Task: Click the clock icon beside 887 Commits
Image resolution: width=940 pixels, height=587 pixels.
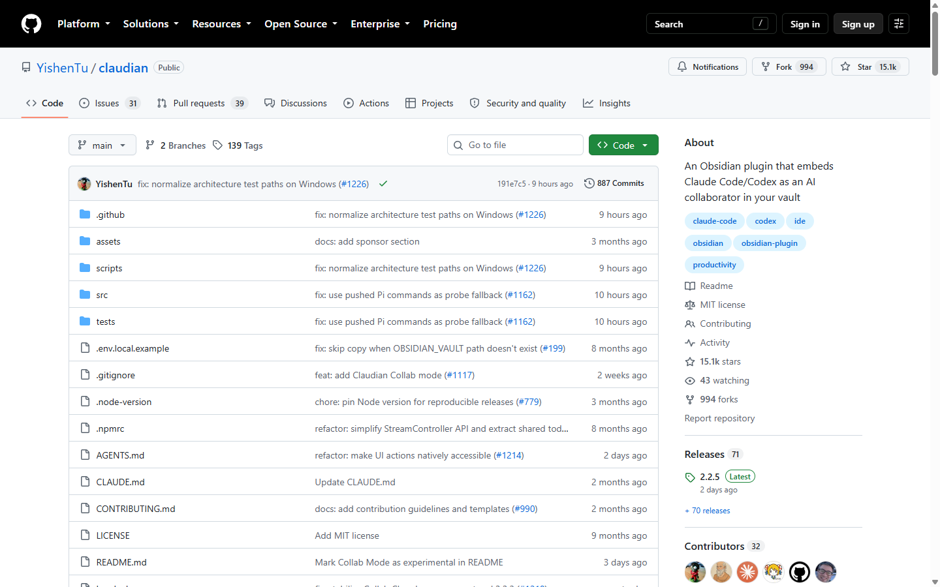Action: [589, 183]
